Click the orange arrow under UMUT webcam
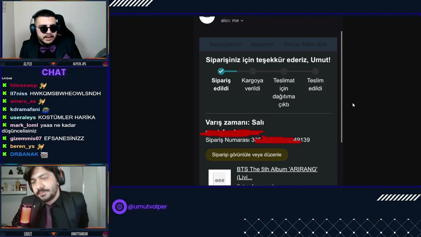The width and height of the screenshot is (421, 237). coord(53,234)
